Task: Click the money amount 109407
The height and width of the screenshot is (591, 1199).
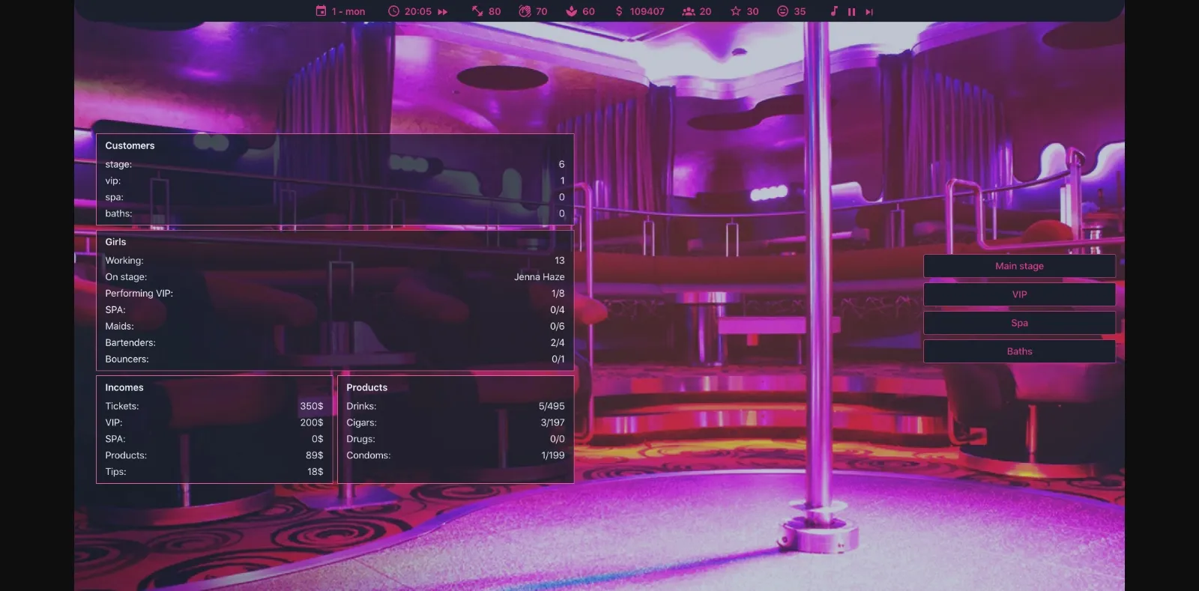Action: pos(647,12)
